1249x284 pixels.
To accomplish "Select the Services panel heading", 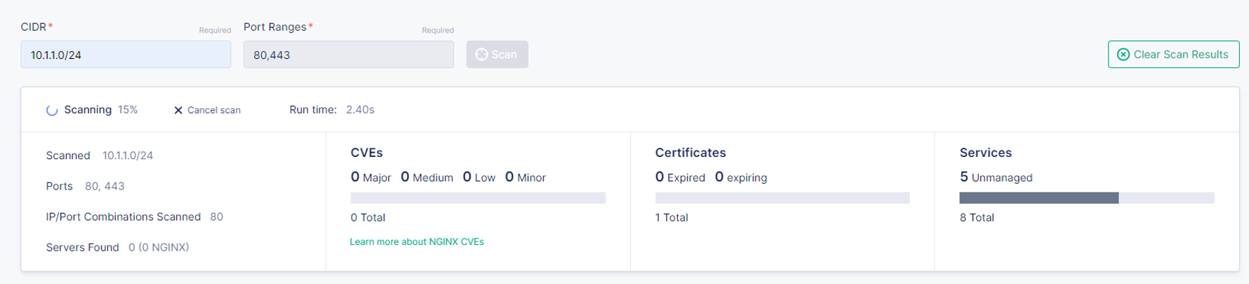I will click(986, 153).
